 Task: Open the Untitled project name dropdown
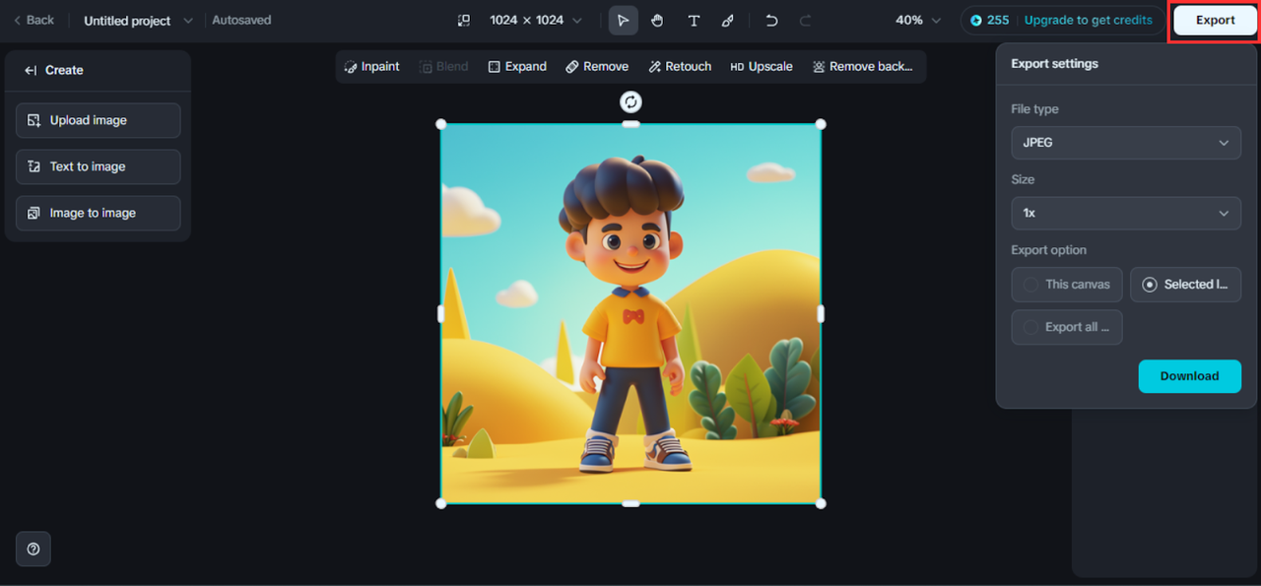(138, 21)
